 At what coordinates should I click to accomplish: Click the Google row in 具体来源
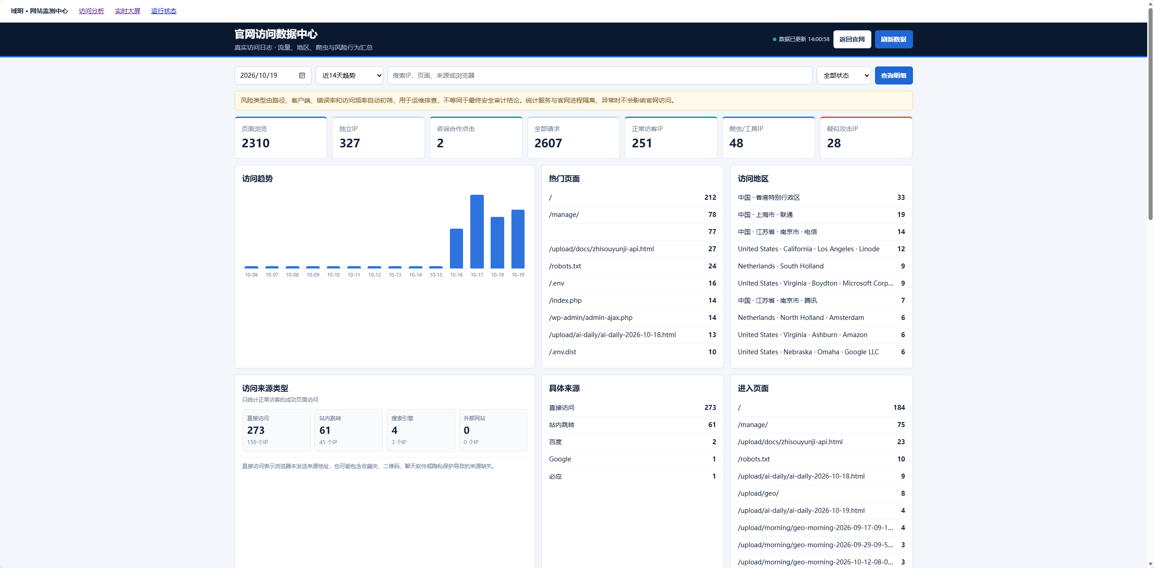[x=632, y=459]
